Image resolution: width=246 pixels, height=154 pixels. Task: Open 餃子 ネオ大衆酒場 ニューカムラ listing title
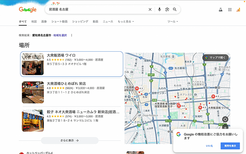point(83,112)
